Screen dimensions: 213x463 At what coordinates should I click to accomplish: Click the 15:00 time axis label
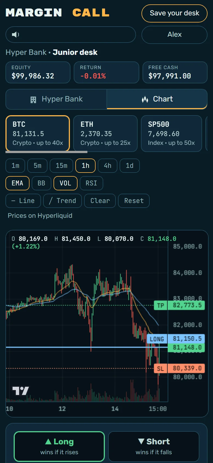tap(158, 409)
